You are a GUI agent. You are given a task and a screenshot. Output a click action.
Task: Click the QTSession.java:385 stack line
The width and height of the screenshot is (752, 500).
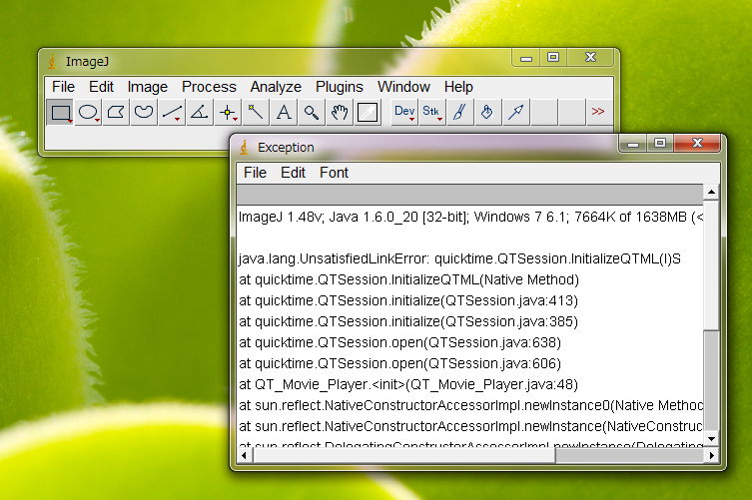(408, 321)
